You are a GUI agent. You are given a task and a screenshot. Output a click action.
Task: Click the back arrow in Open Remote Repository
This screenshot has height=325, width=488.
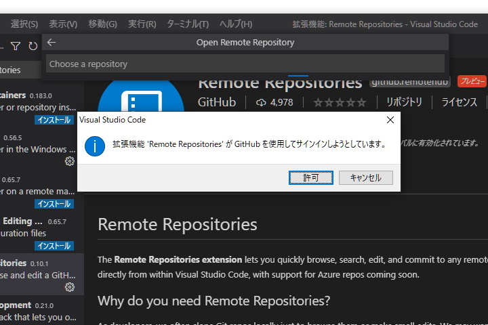coord(52,42)
